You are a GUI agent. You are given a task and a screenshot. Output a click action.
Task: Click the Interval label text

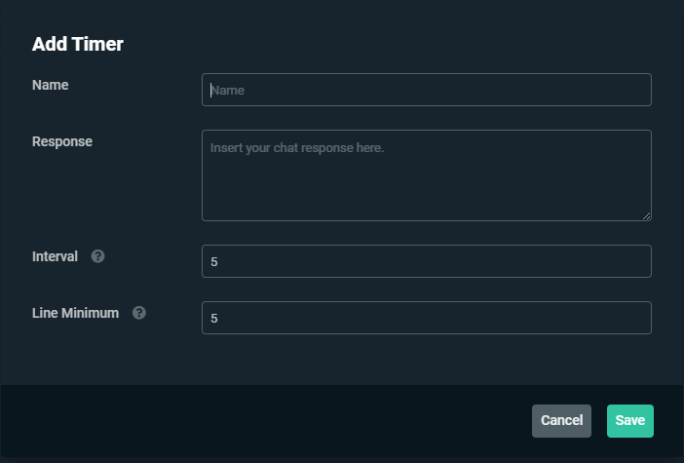coord(55,256)
